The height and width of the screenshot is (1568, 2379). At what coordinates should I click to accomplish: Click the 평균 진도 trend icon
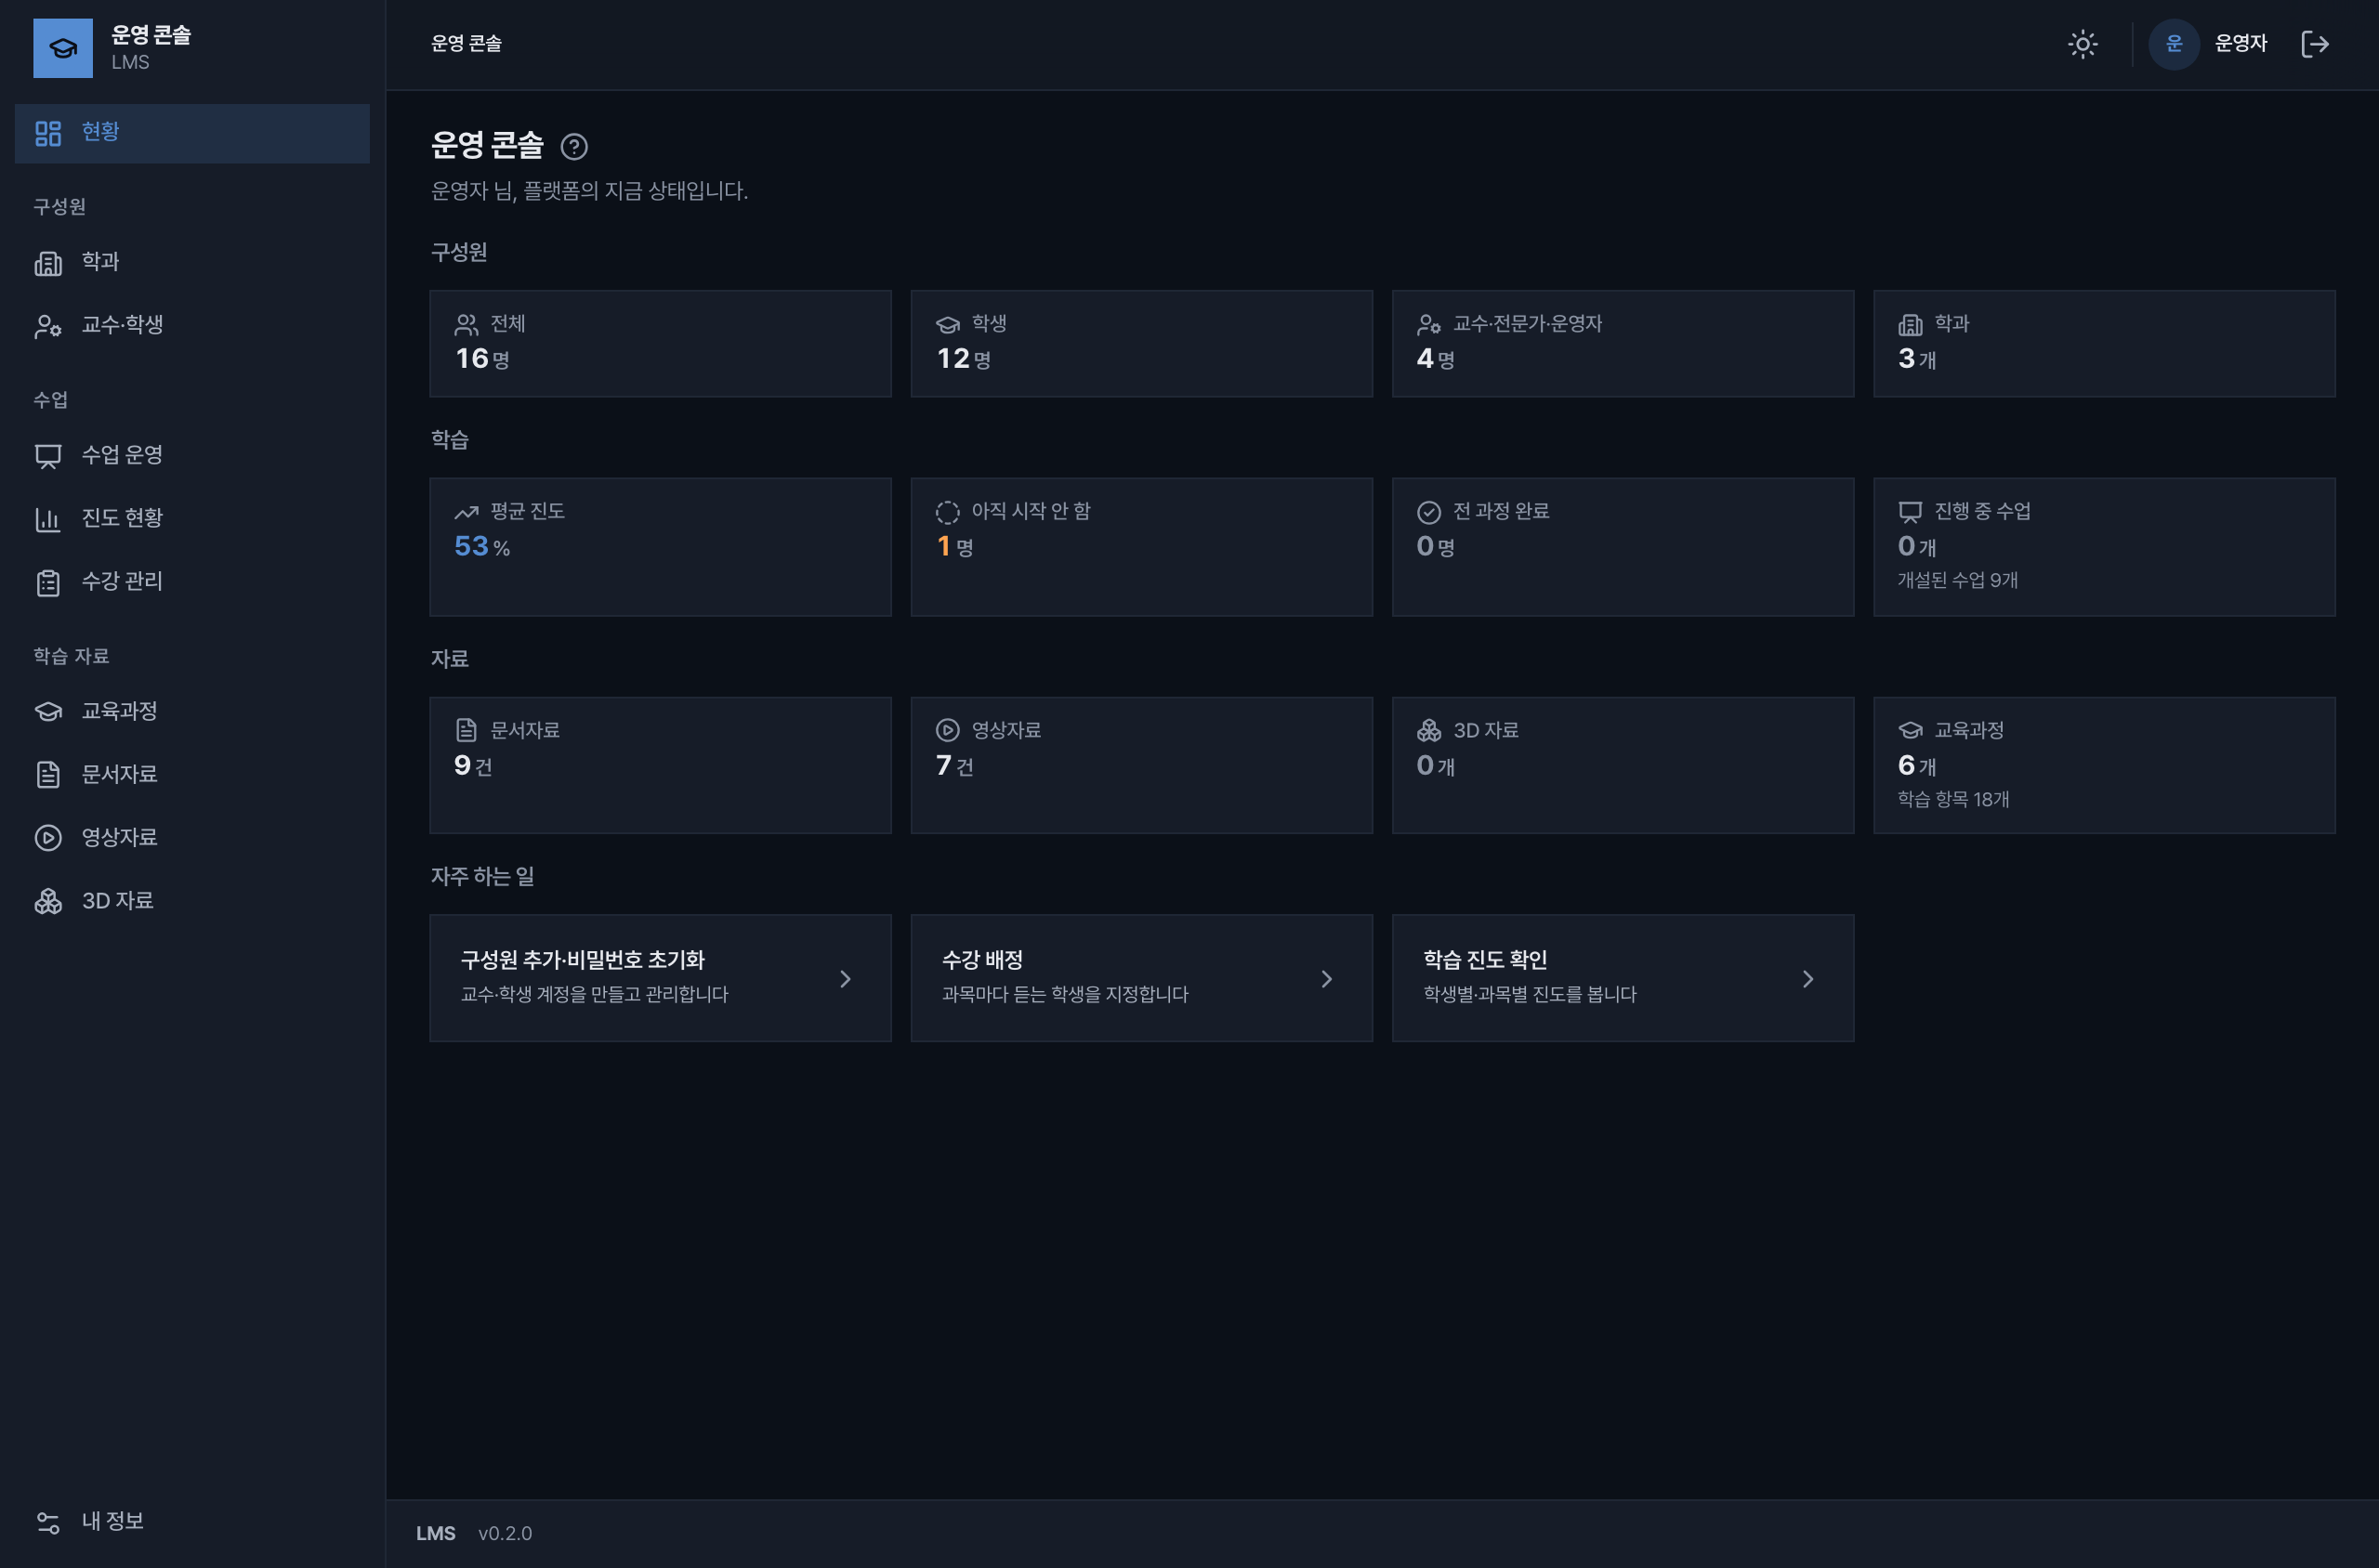(467, 512)
